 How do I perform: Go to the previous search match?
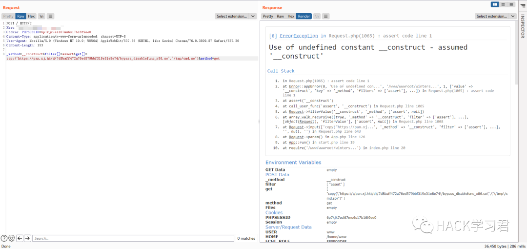coord(20,238)
